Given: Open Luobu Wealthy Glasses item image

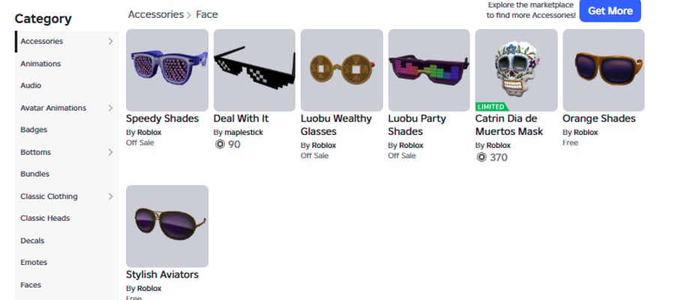Looking at the screenshot, I should [x=342, y=70].
